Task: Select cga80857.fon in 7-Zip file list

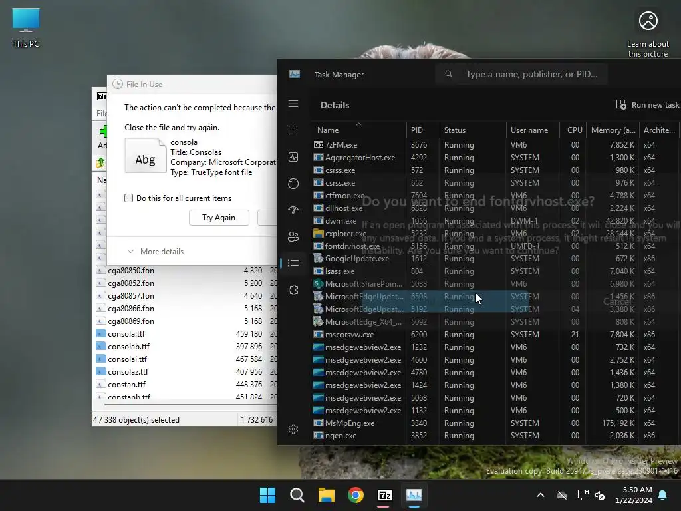Action: point(186,296)
